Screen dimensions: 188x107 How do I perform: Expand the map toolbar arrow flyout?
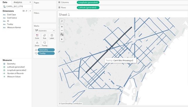pos(62,39)
